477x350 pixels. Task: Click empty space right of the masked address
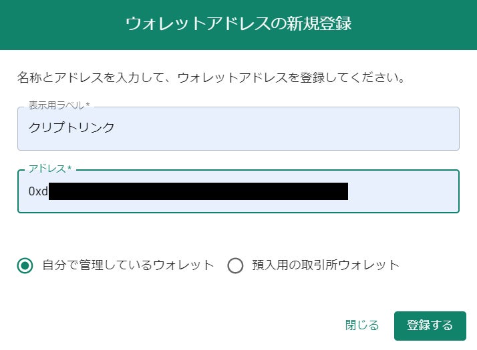point(403,191)
